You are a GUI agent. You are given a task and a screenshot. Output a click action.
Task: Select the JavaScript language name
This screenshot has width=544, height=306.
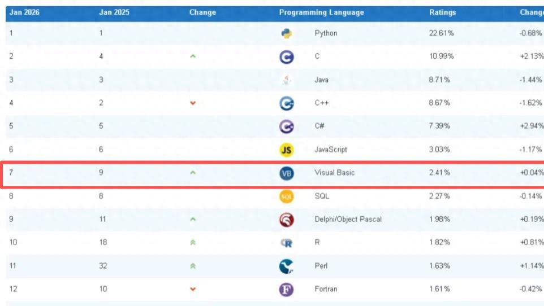click(x=331, y=150)
